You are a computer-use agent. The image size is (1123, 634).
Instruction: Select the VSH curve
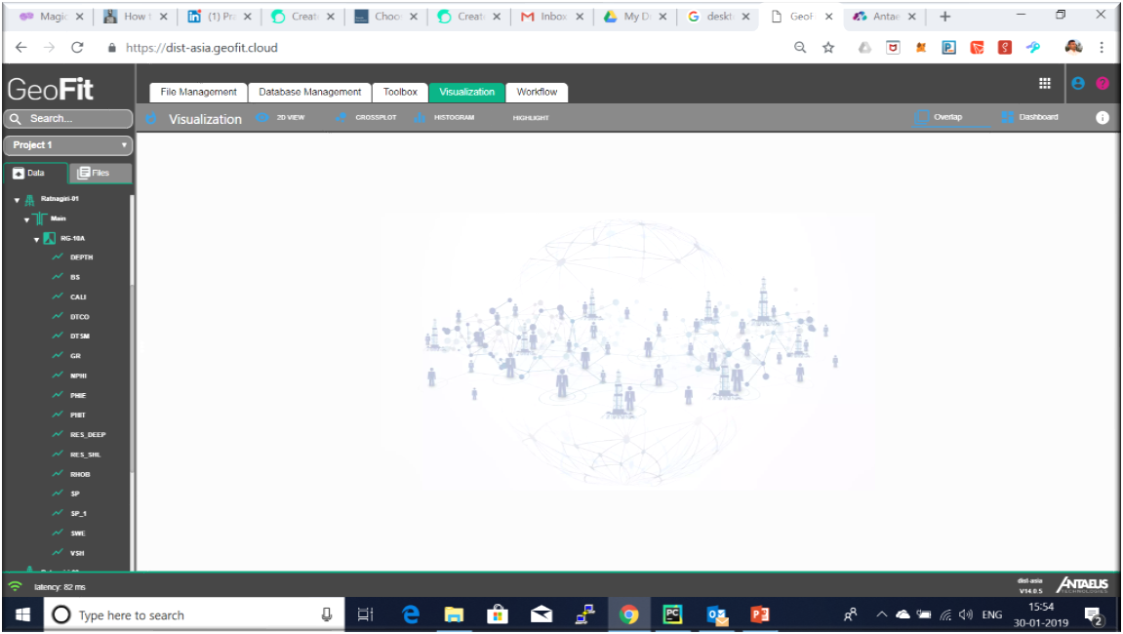77,553
